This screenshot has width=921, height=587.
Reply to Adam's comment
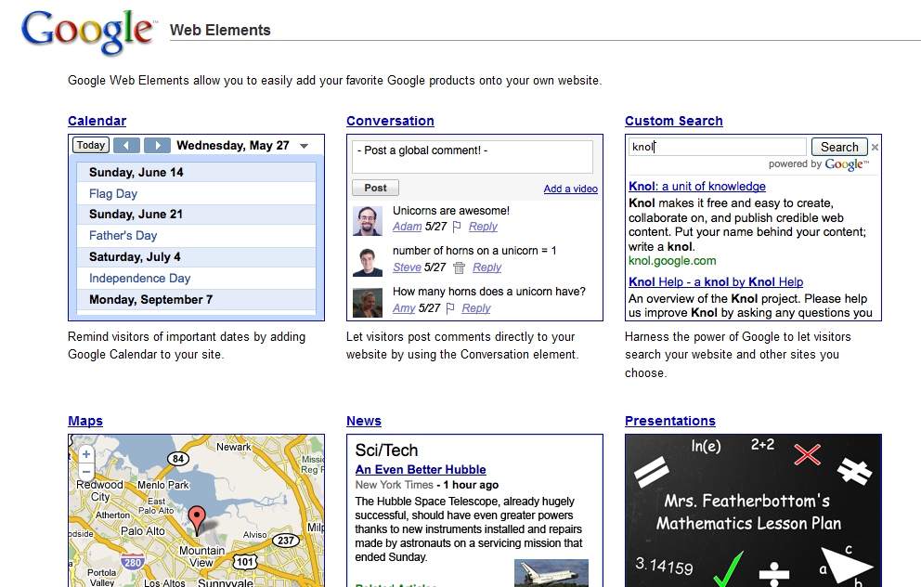pyautogui.click(x=483, y=227)
